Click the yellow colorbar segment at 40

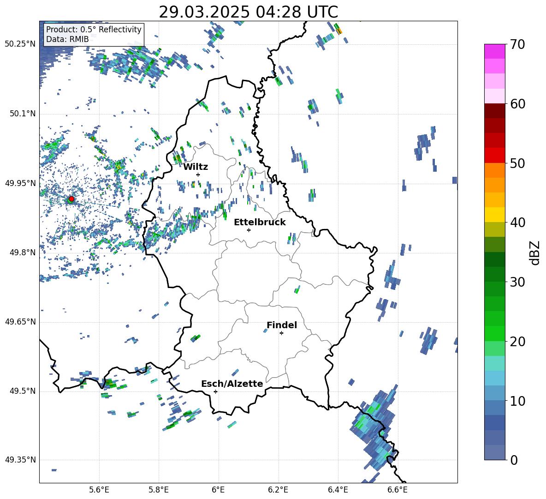pyautogui.click(x=494, y=215)
